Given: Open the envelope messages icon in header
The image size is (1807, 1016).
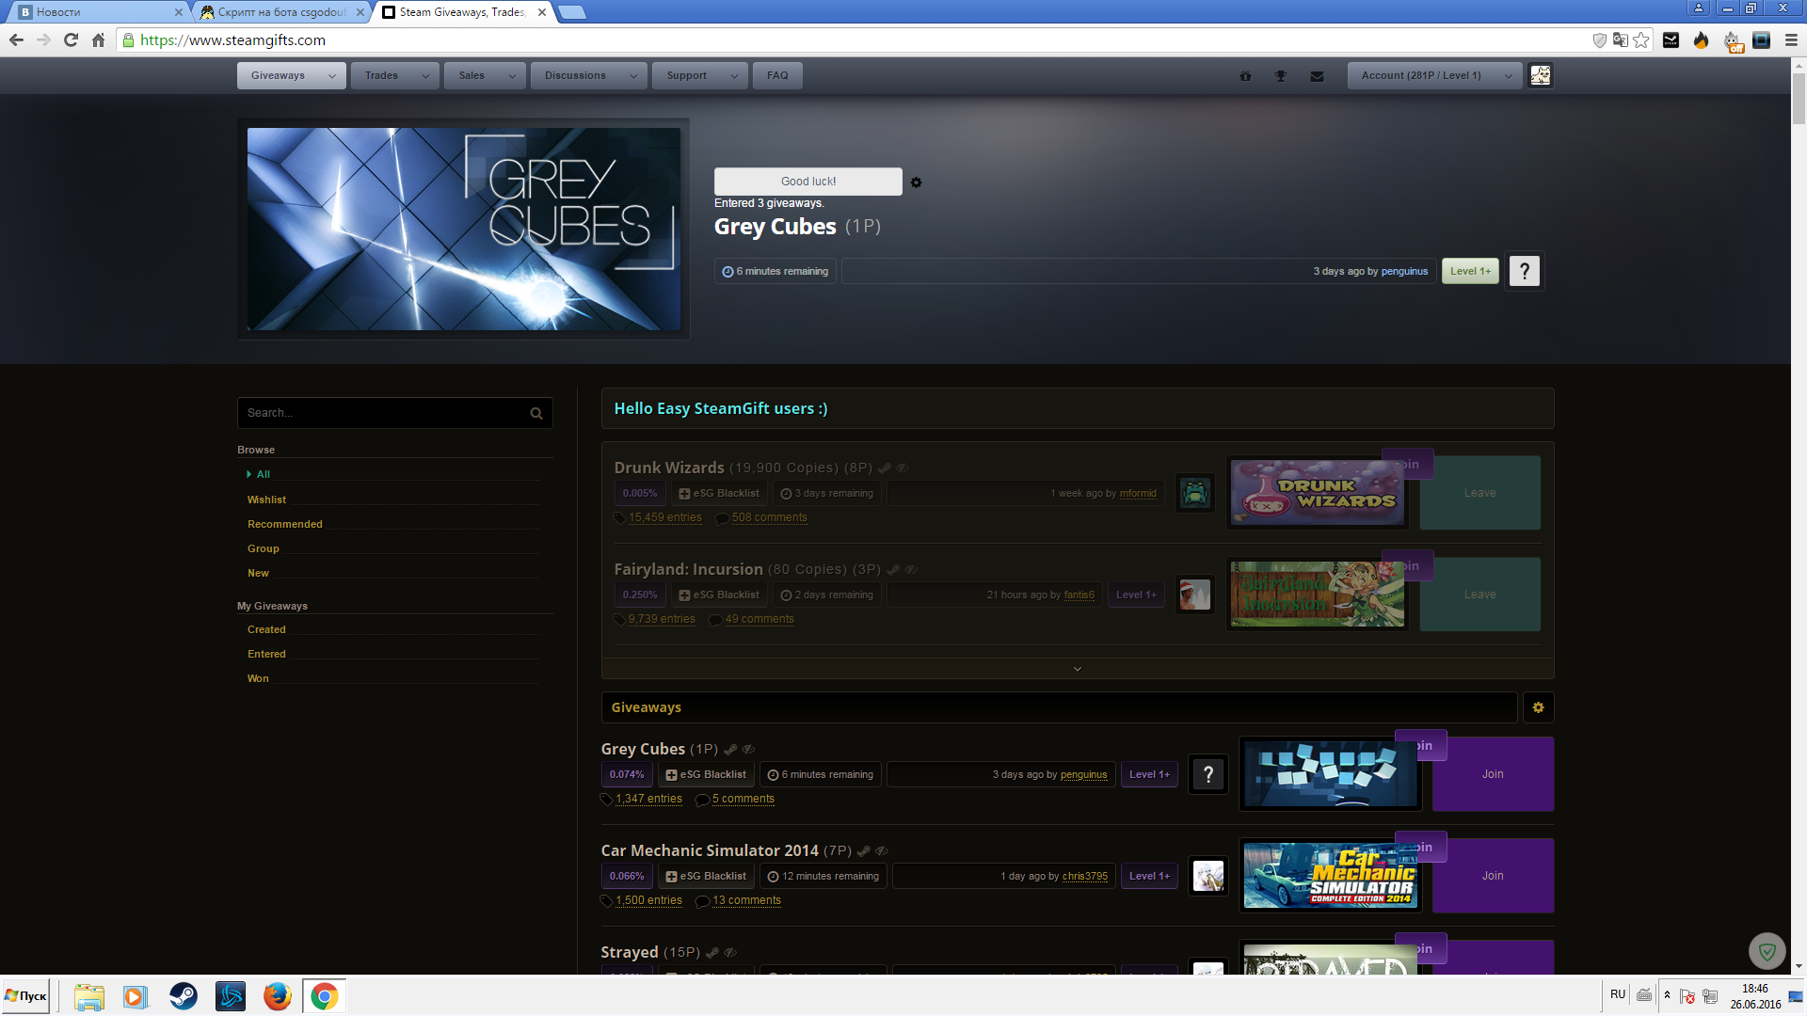Looking at the screenshot, I should point(1317,76).
